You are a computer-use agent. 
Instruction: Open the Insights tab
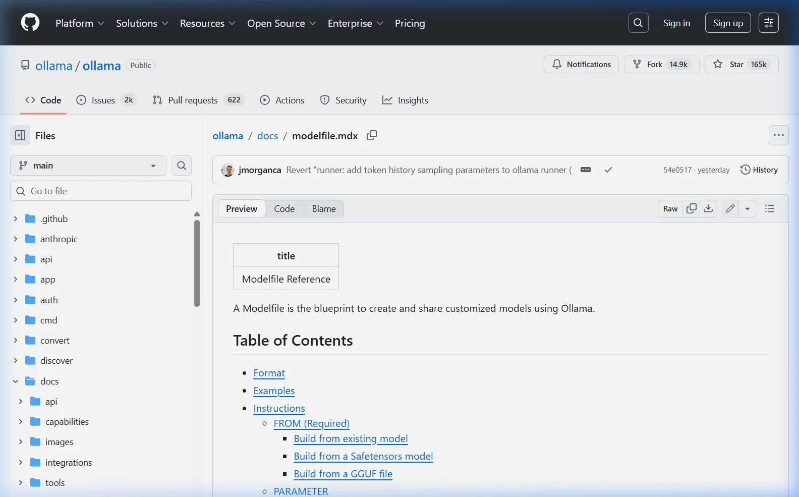point(405,100)
